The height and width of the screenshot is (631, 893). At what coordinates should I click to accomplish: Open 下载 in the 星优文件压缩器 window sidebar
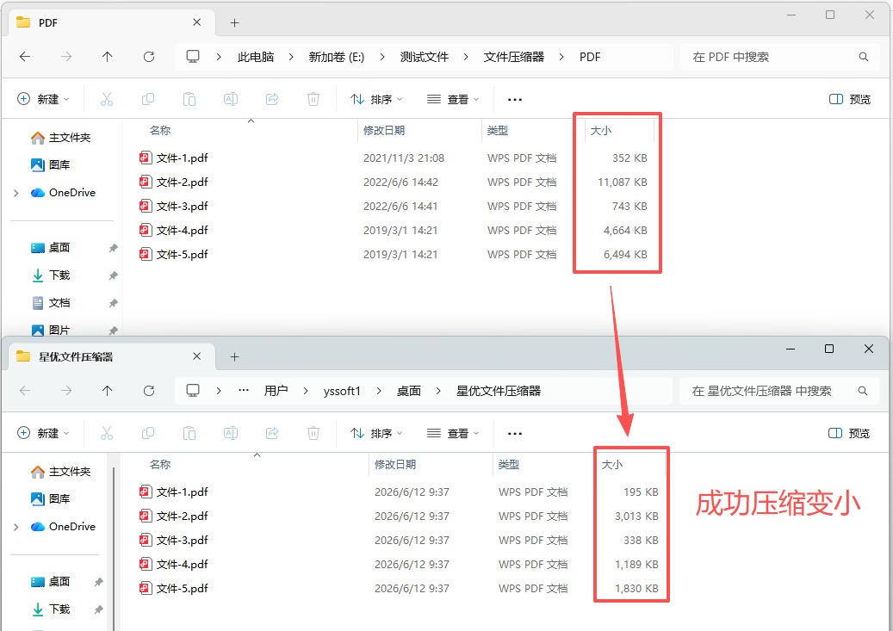(50, 609)
